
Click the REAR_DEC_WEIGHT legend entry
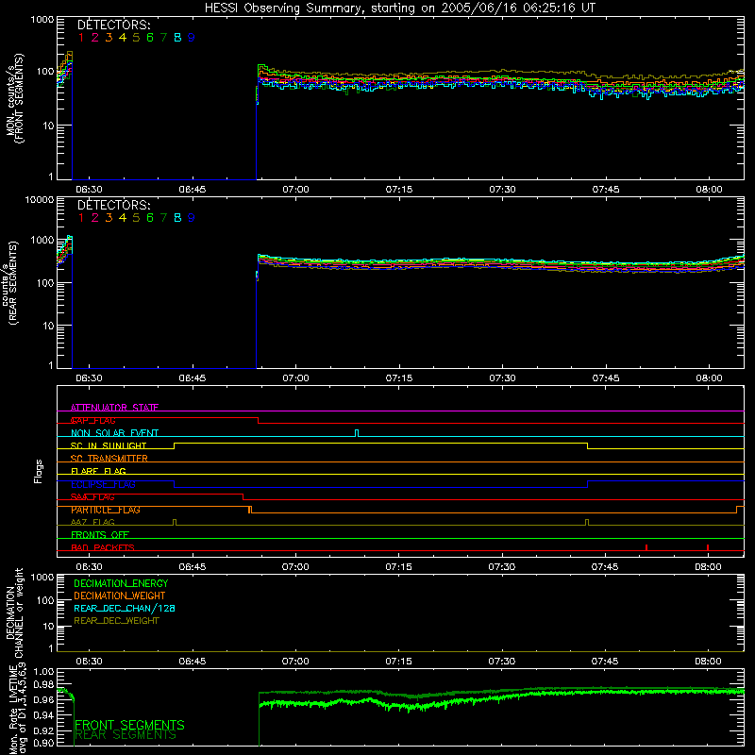(116, 621)
